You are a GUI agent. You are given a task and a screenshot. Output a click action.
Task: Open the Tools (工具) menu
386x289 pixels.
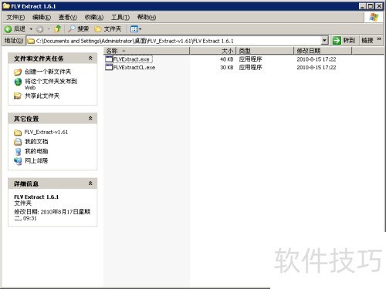coord(120,17)
